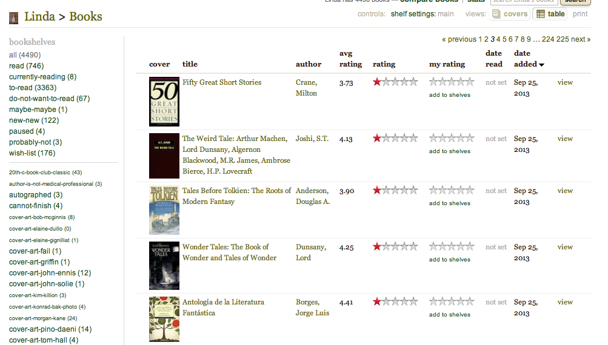Open the cannot-finish (4) shelf
Image resolution: width=608 pixels, height=345 pixels.
point(36,206)
